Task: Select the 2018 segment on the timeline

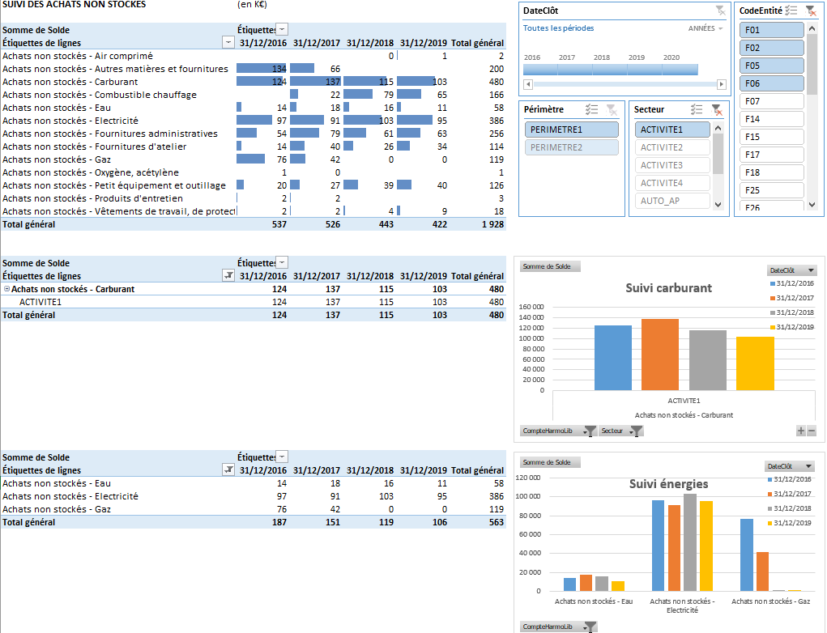Action: 610,69
